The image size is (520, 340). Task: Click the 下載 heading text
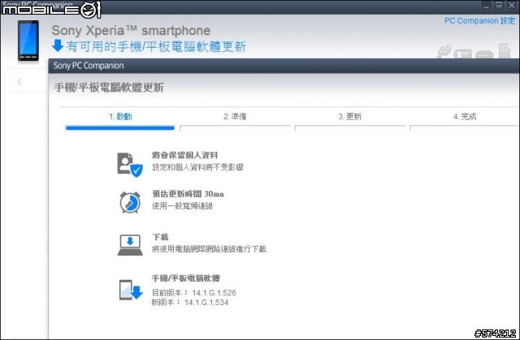click(161, 237)
